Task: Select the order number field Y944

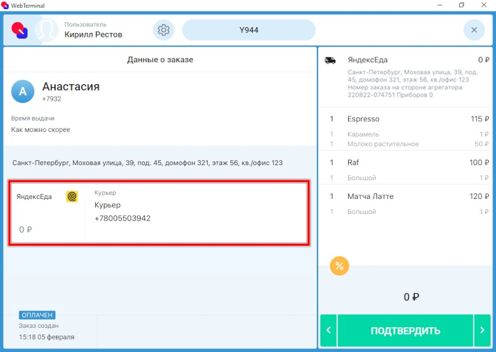Action: click(249, 30)
